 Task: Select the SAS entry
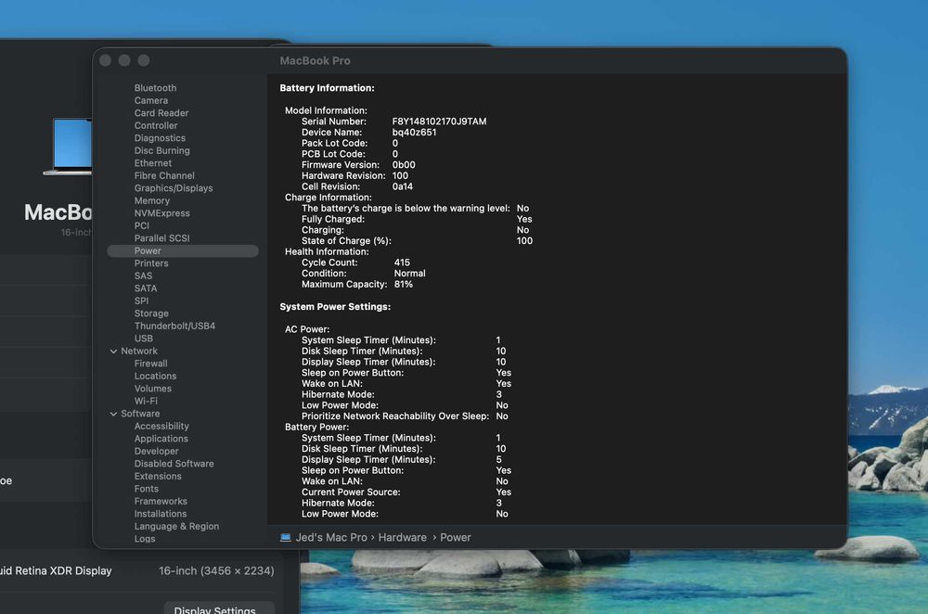tap(143, 275)
